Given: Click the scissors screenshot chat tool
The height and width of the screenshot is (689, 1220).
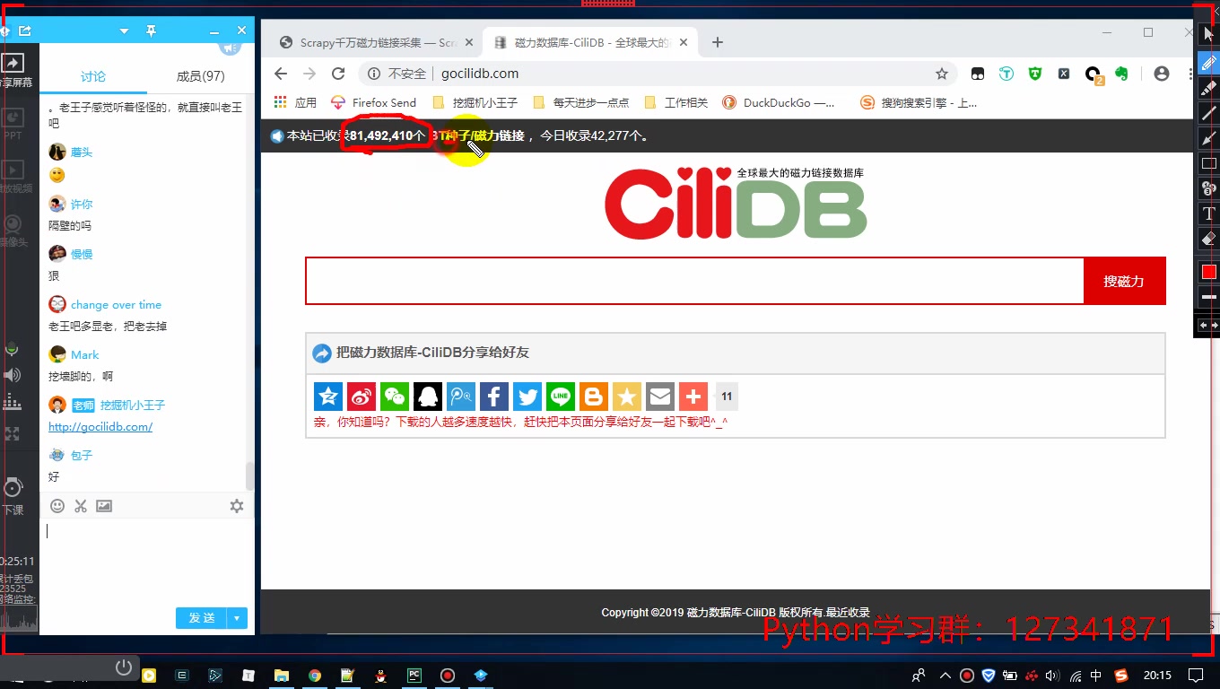Looking at the screenshot, I should [x=81, y=506].
